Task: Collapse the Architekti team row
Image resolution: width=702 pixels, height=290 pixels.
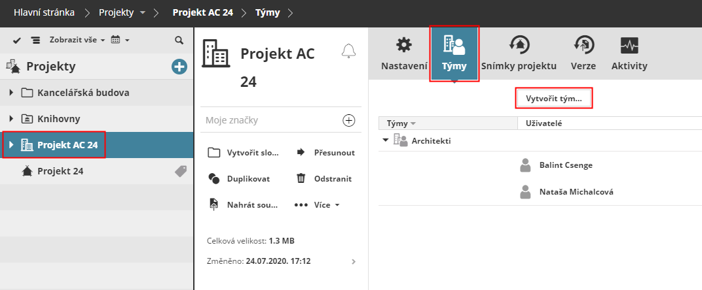Action: pyautogui.click(x=384, y=140)
